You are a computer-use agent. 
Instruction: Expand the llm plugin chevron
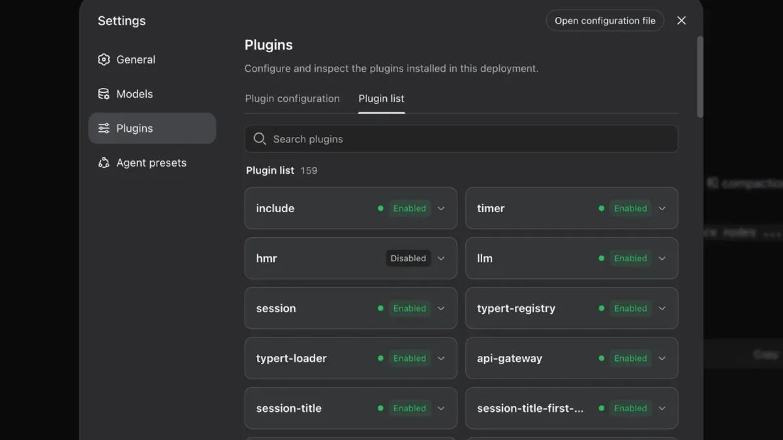click(662, 259)
